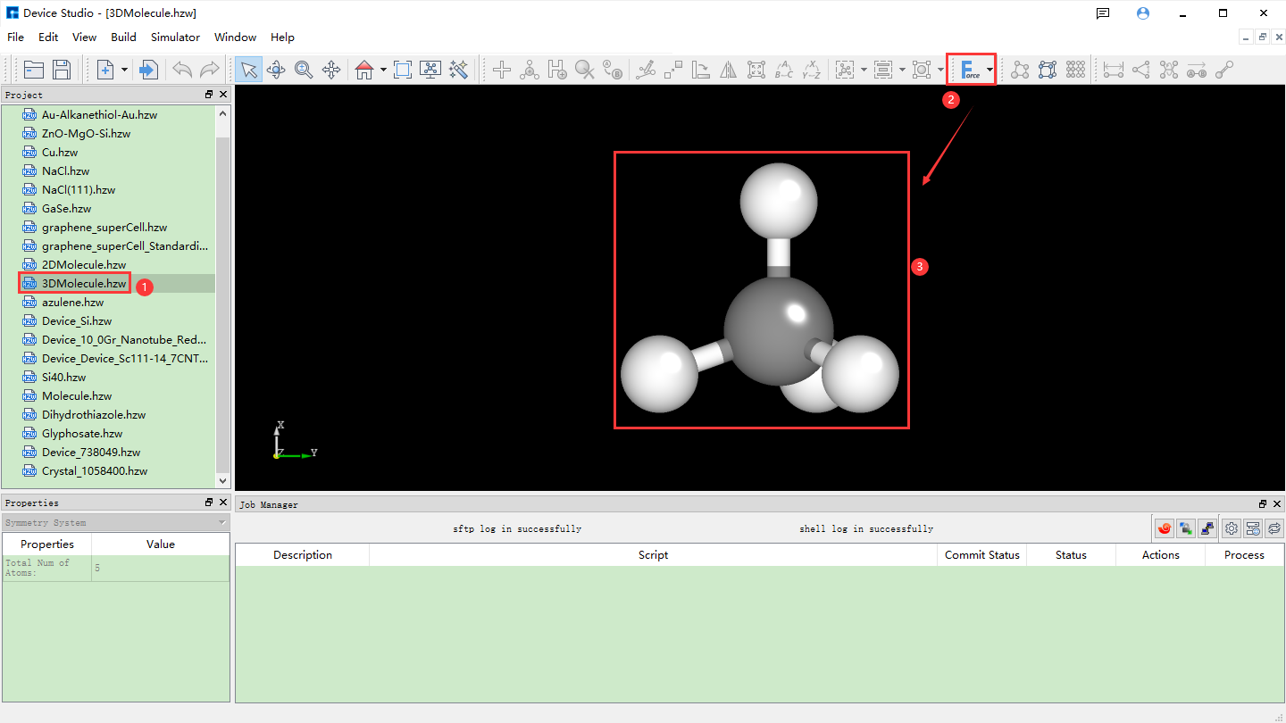1286x723 pixels.
Task: Toggle floating mode of the Project panel
Action: click(210, 94)
